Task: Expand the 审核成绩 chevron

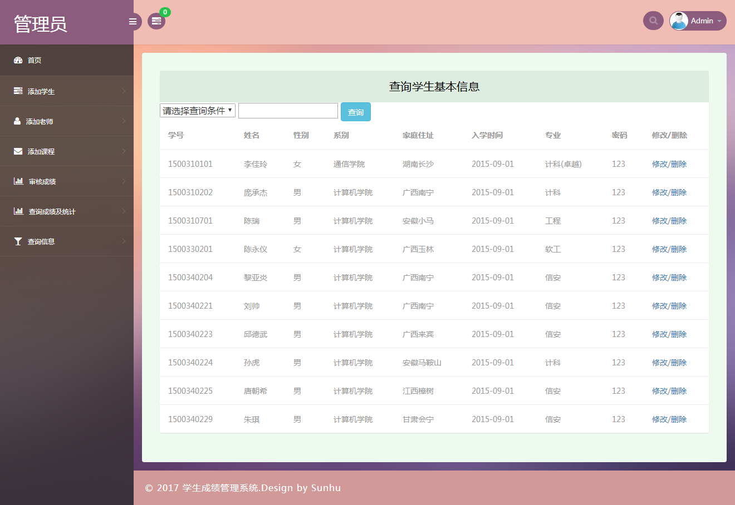Action: click(124, 181)
